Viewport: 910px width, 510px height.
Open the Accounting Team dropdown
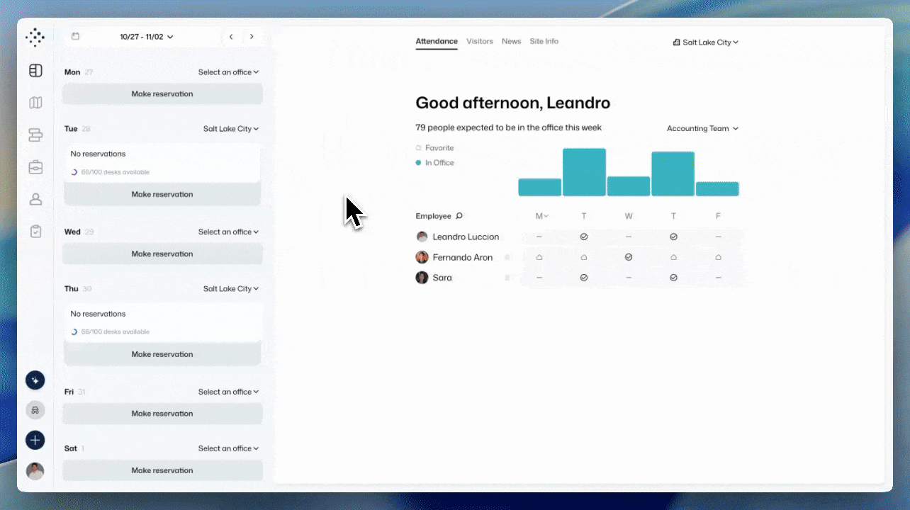pyautogui.click(x=702, y=129)
